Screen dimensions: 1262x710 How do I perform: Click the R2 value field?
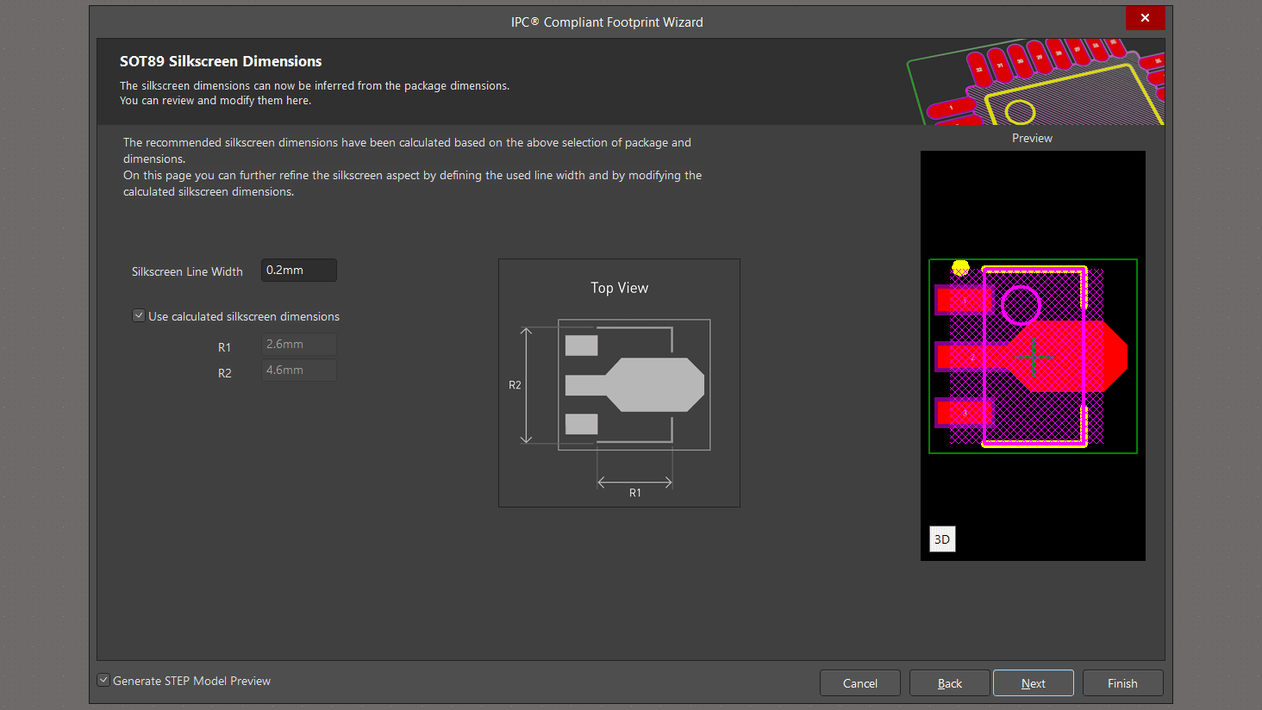click(298, 371)
